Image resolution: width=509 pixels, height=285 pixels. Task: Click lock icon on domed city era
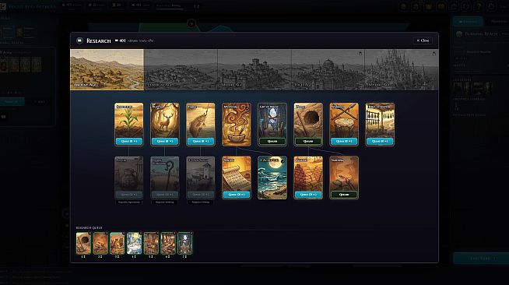[x=360, y=53]
